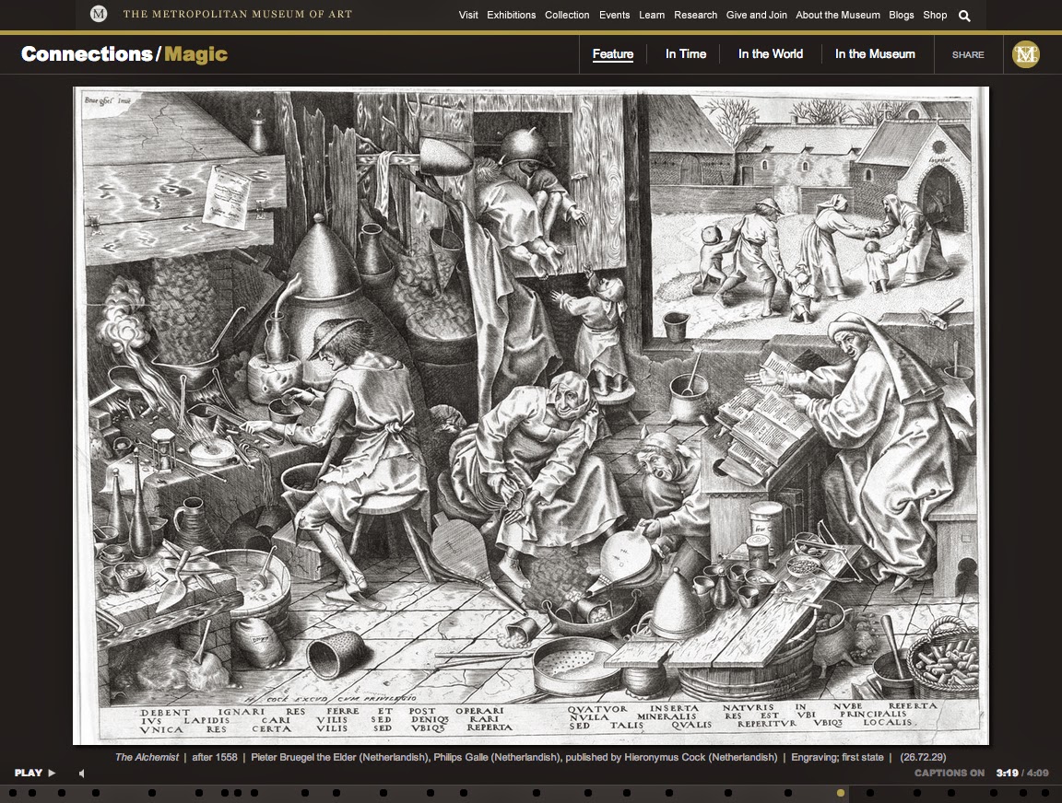
Task: Open the Collection menu
Action: tap(567, 15)
